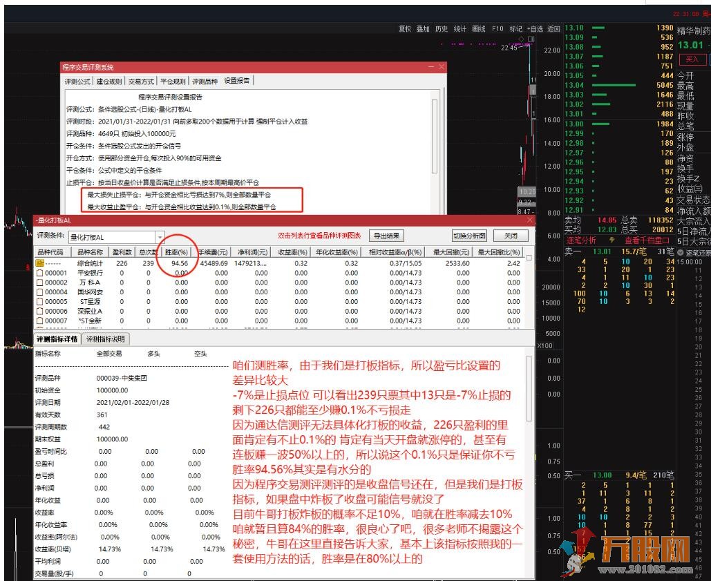Click the 卖一 13.01 quote row
711x581 pixels.
619,251
